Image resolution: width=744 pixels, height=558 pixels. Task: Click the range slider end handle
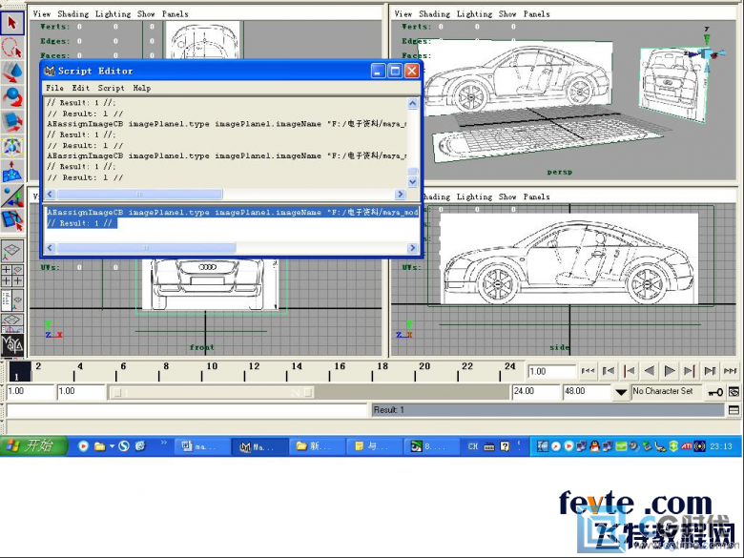click(x=308, y=392)
